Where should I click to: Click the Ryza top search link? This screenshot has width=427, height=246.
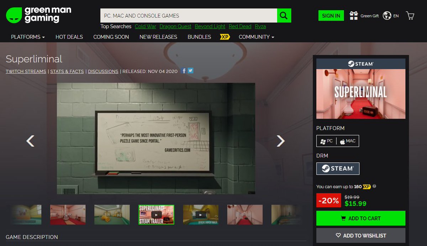(260, 27)
